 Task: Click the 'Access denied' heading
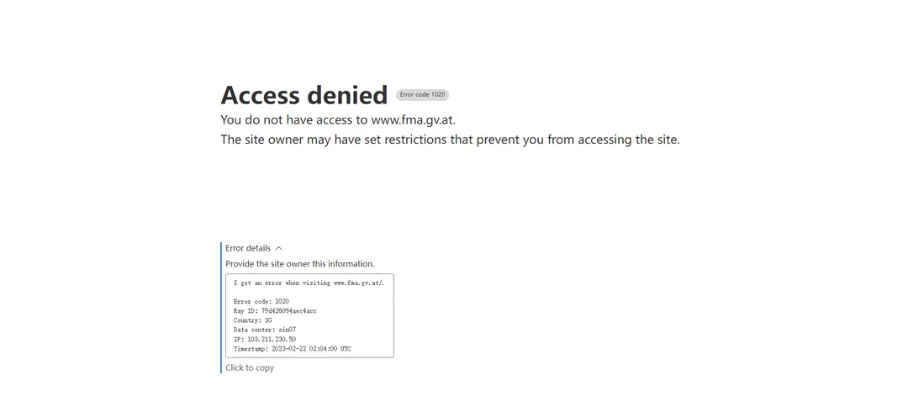click(304, 95)
